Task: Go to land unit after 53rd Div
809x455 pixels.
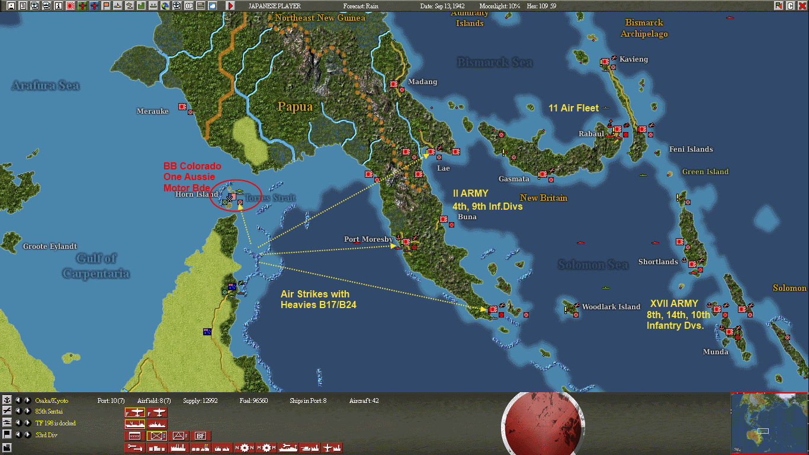Action: point(28,435)
